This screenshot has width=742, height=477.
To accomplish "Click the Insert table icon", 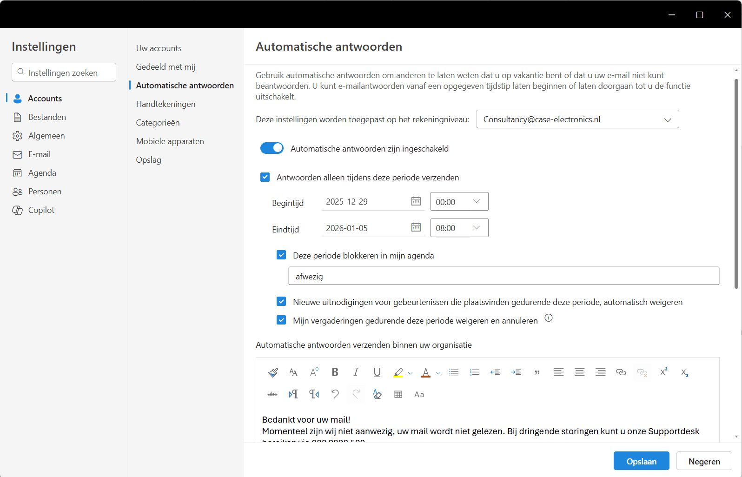I will click(398, 394).
